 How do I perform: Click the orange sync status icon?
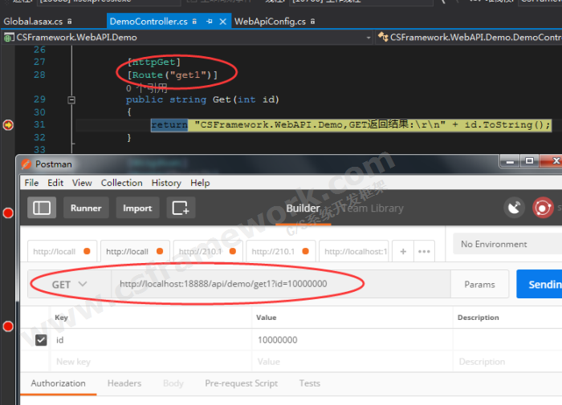point(544,208)
